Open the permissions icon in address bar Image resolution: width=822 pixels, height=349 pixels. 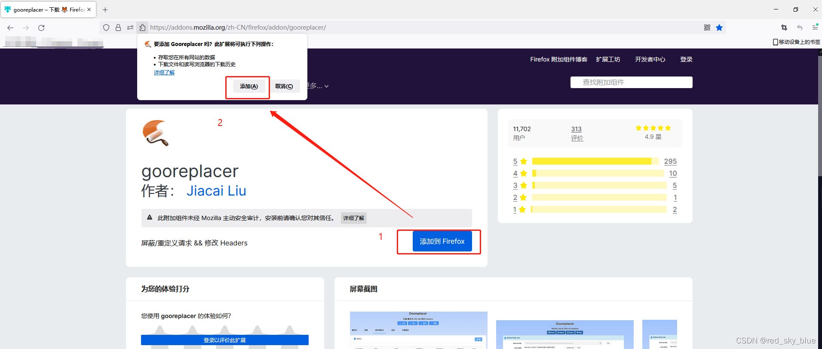click(130, 28)
